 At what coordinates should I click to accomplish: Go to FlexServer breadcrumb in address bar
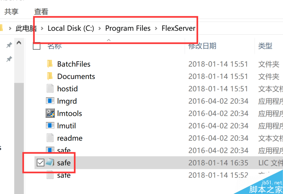point(178,28)
